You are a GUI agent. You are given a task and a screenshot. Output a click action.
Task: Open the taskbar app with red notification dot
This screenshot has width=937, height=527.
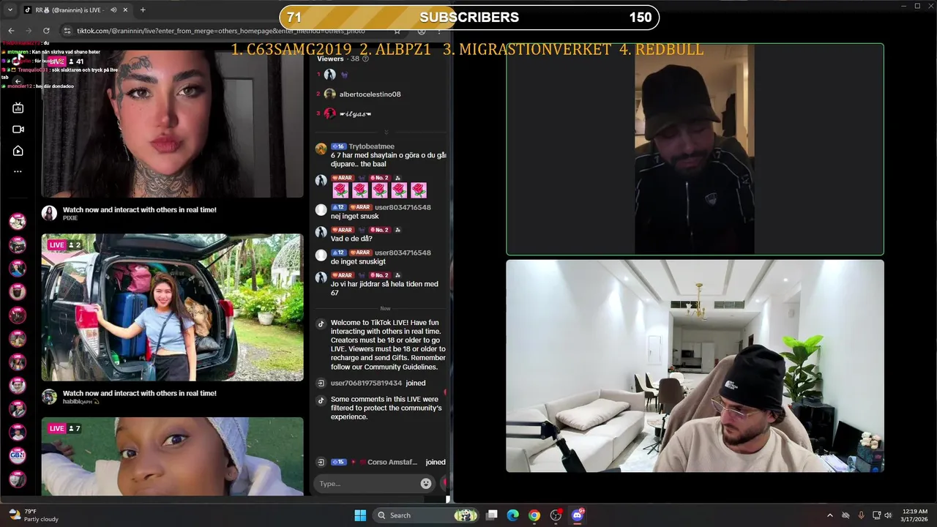pyautogui.click(x=556, y=515)
